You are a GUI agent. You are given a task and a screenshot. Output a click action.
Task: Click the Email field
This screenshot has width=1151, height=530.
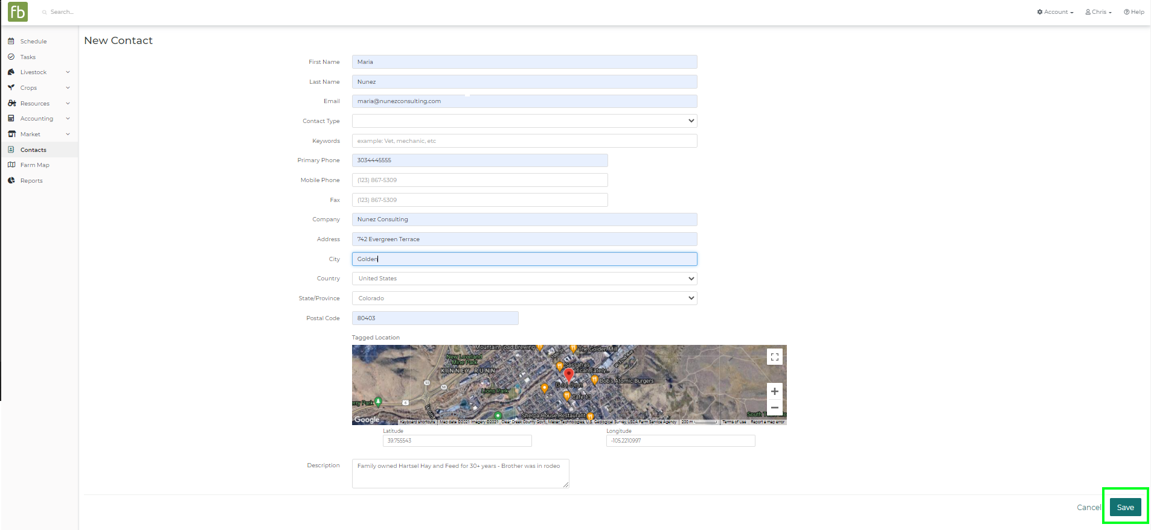524,101
